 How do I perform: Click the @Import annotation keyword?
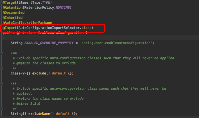click(x=10, y=28)
